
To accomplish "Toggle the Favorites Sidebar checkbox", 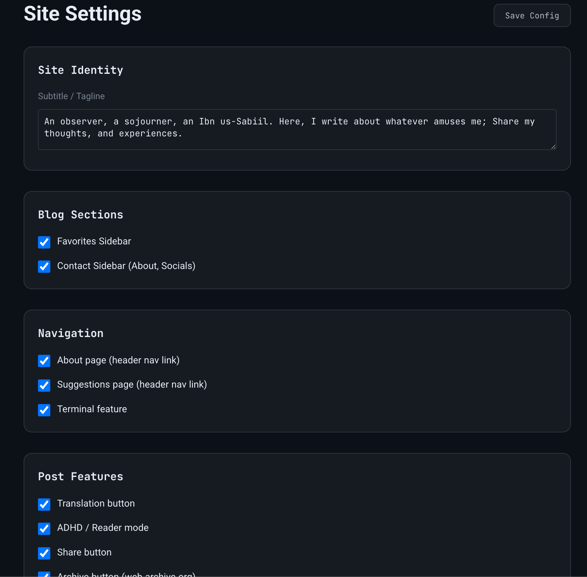I will (x=44, y=242).
